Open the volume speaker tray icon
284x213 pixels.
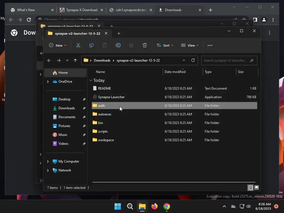coord(248,206)
